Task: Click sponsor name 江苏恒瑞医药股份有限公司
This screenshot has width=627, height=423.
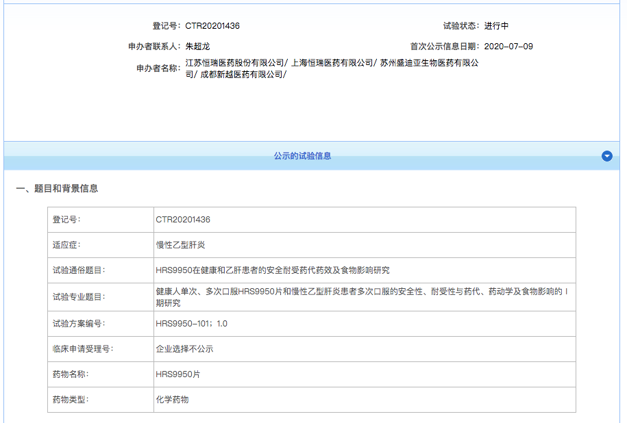Action: coord(234,63)
